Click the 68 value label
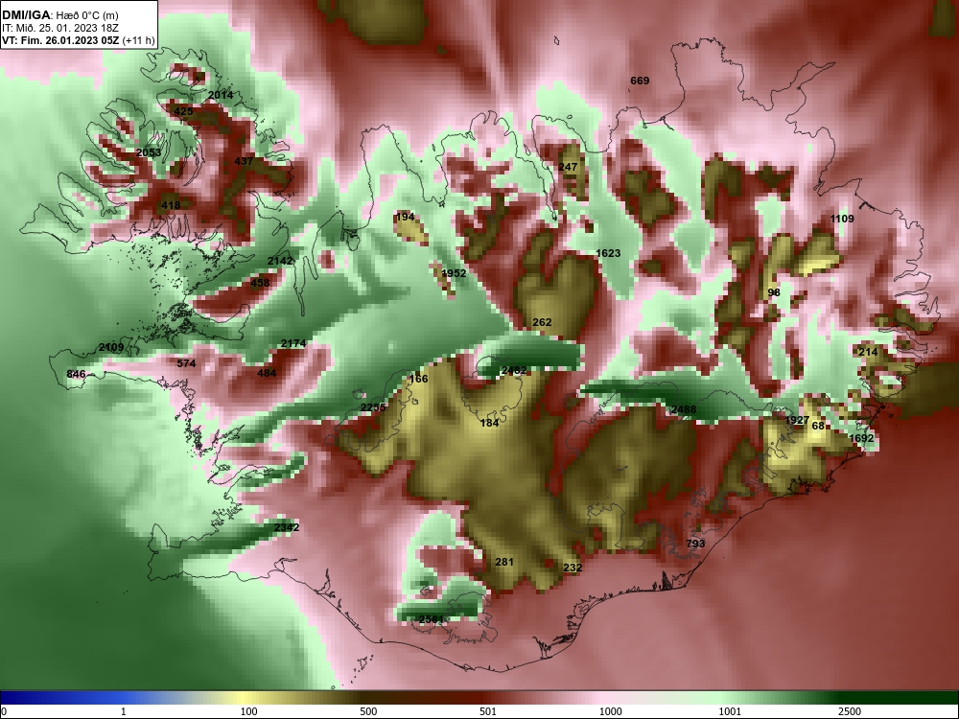This screenshot has width=959, height=719. coord(818,427)
